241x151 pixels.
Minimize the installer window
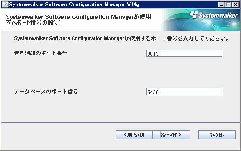(221, 5)
